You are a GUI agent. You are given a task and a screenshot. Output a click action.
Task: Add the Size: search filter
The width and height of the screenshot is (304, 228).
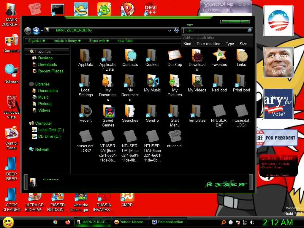(244, 44)
